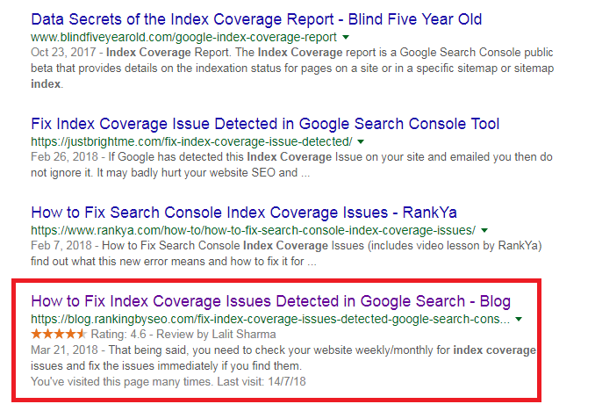
Task: Open 'Data Secrets of the Index Coverage Report' result
Action: tap(256, 19)
